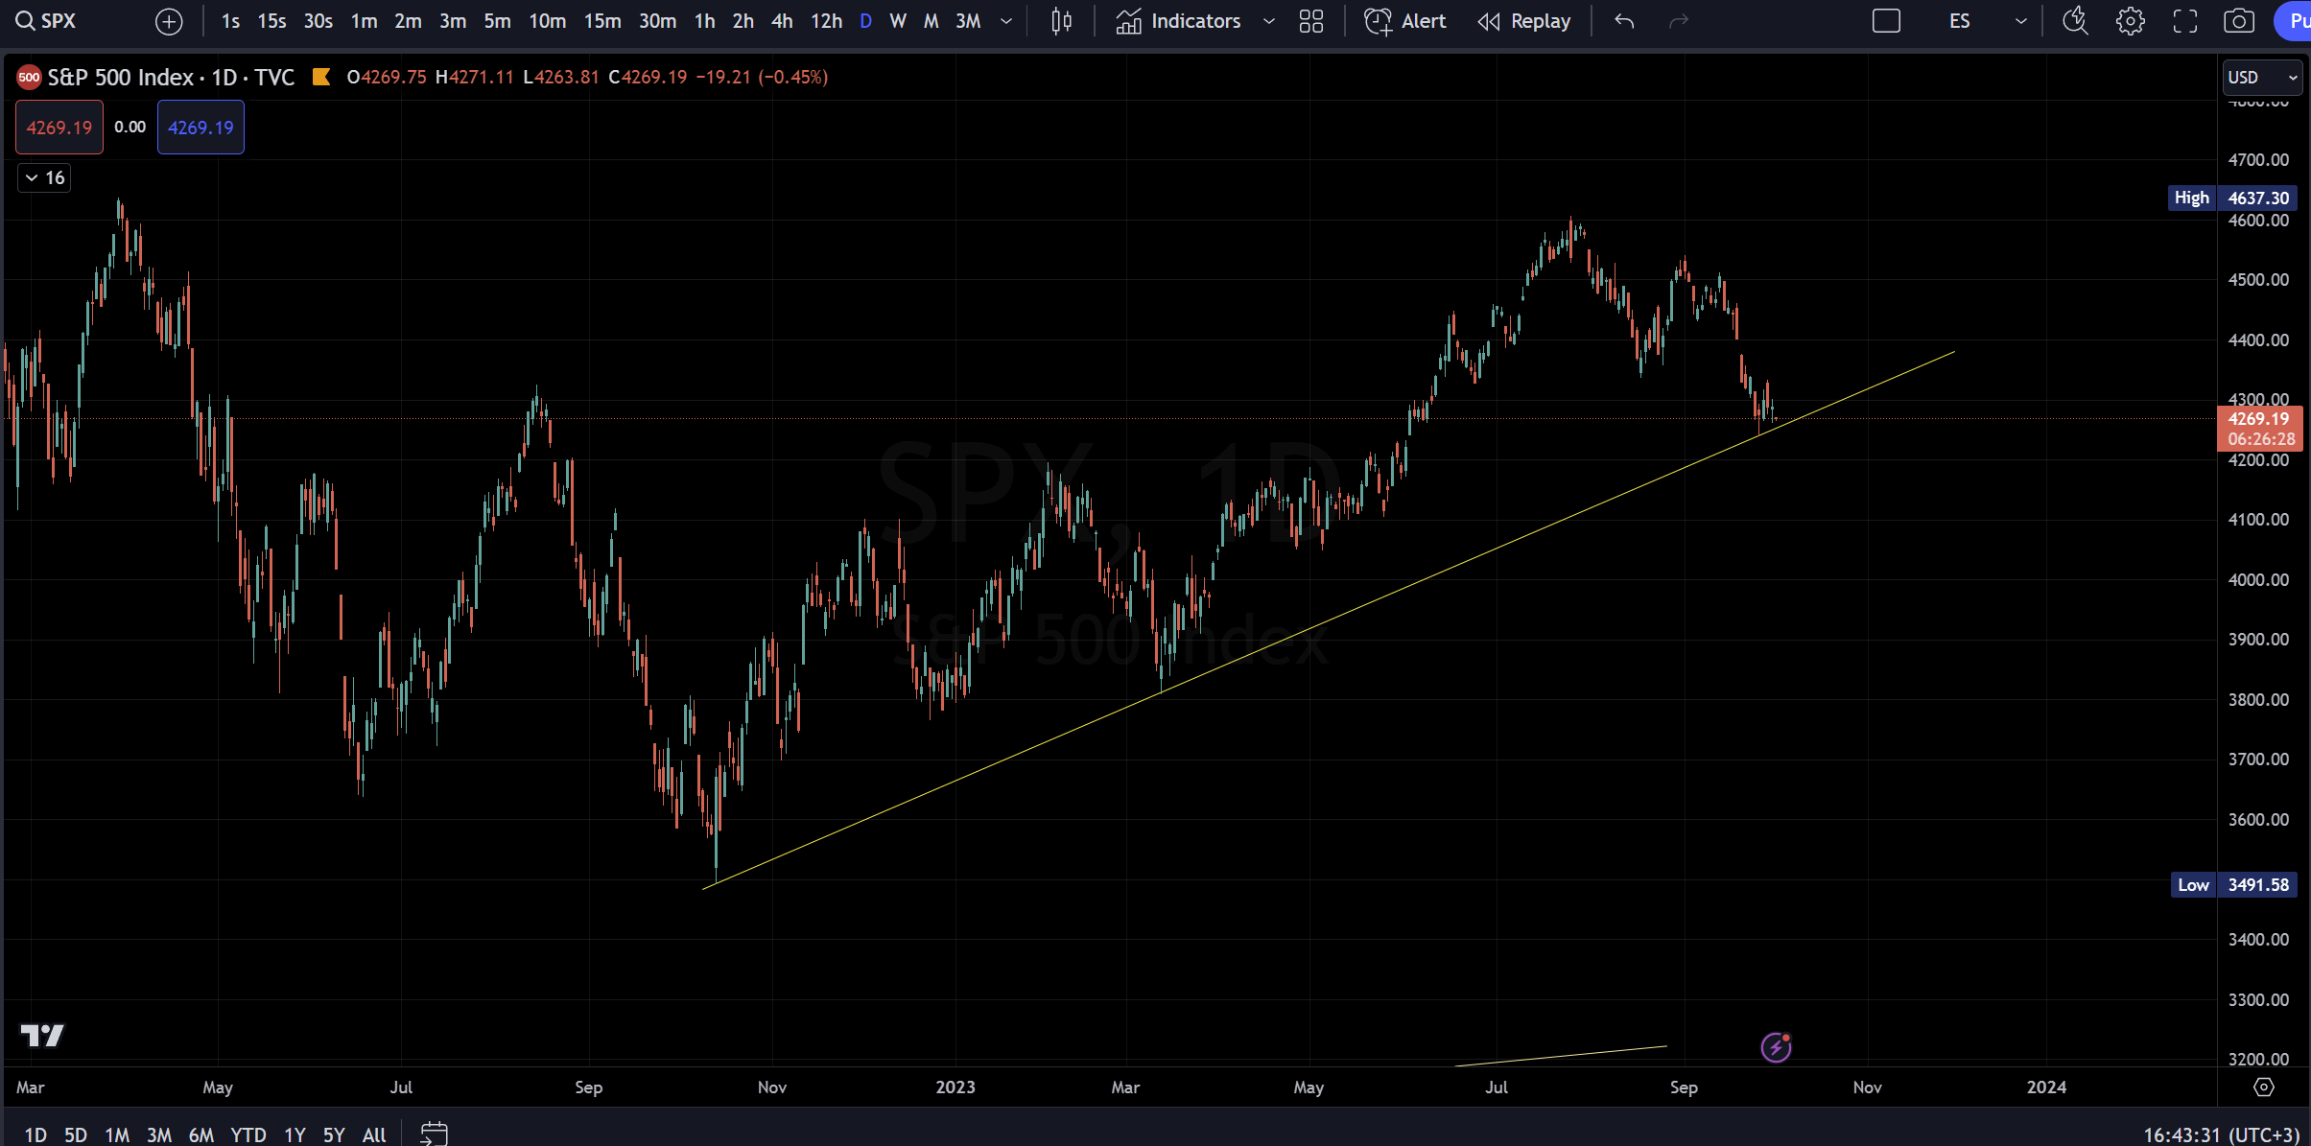This screenshot has height=1146, width=2311.
Task: Select the 30s timeframe
Action: click(318, 21)
